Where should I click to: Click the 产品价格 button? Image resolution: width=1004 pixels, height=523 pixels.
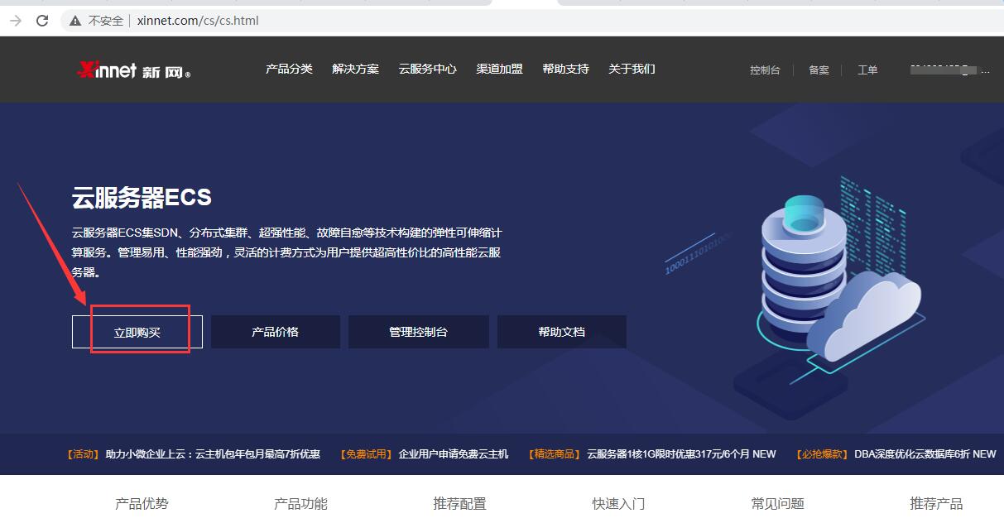point(276,332)
